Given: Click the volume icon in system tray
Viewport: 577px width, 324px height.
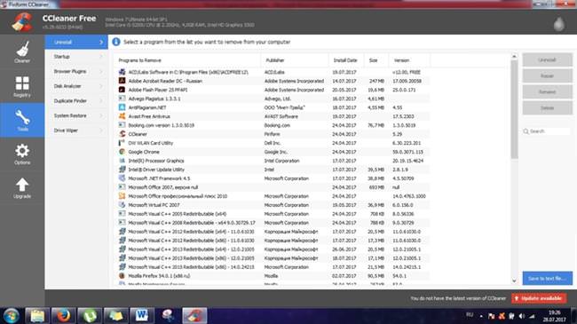Looking at the screenshot, I should point(522,316).
